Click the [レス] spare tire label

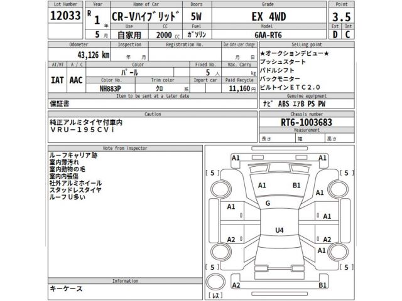click(x=216, y=295)
